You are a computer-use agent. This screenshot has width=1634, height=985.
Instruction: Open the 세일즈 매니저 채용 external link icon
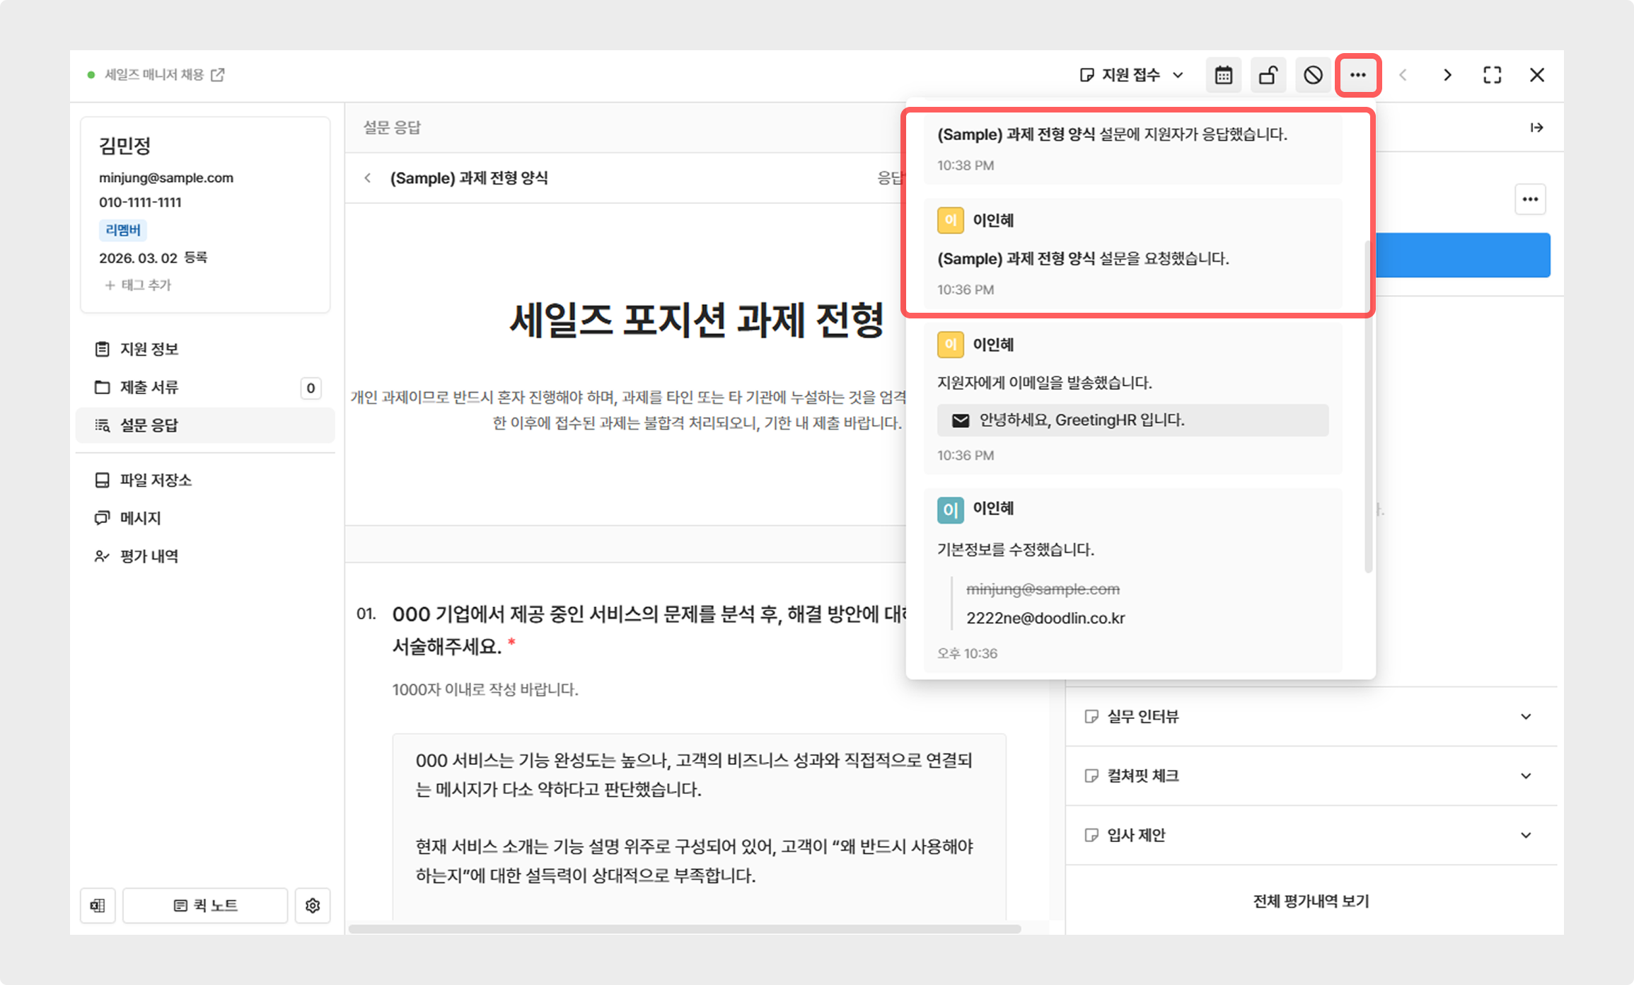[218, 74]
